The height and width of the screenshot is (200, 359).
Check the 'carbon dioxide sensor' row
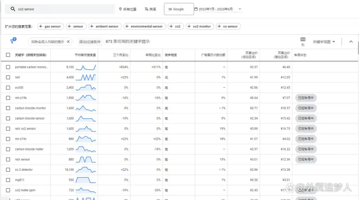(x=8, y=118)
